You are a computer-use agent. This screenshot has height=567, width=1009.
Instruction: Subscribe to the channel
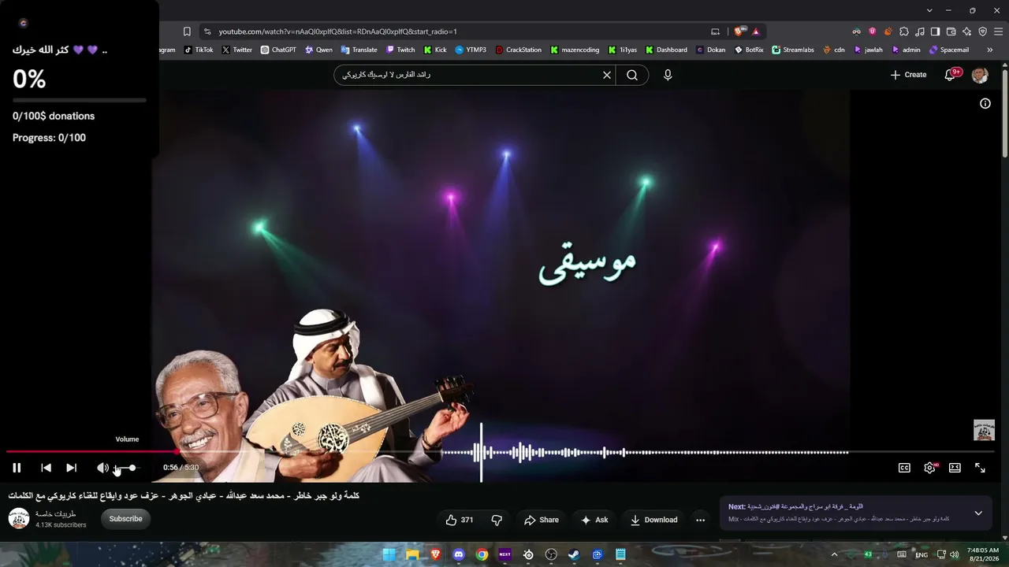click(x=125, y=519)
